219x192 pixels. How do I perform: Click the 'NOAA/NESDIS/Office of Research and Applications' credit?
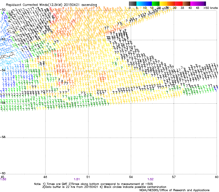point(174,190)
